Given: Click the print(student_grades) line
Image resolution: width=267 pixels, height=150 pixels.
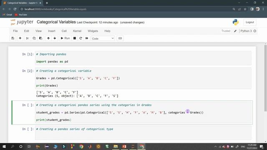Looking at the screenshot, I should click(54, 120).
